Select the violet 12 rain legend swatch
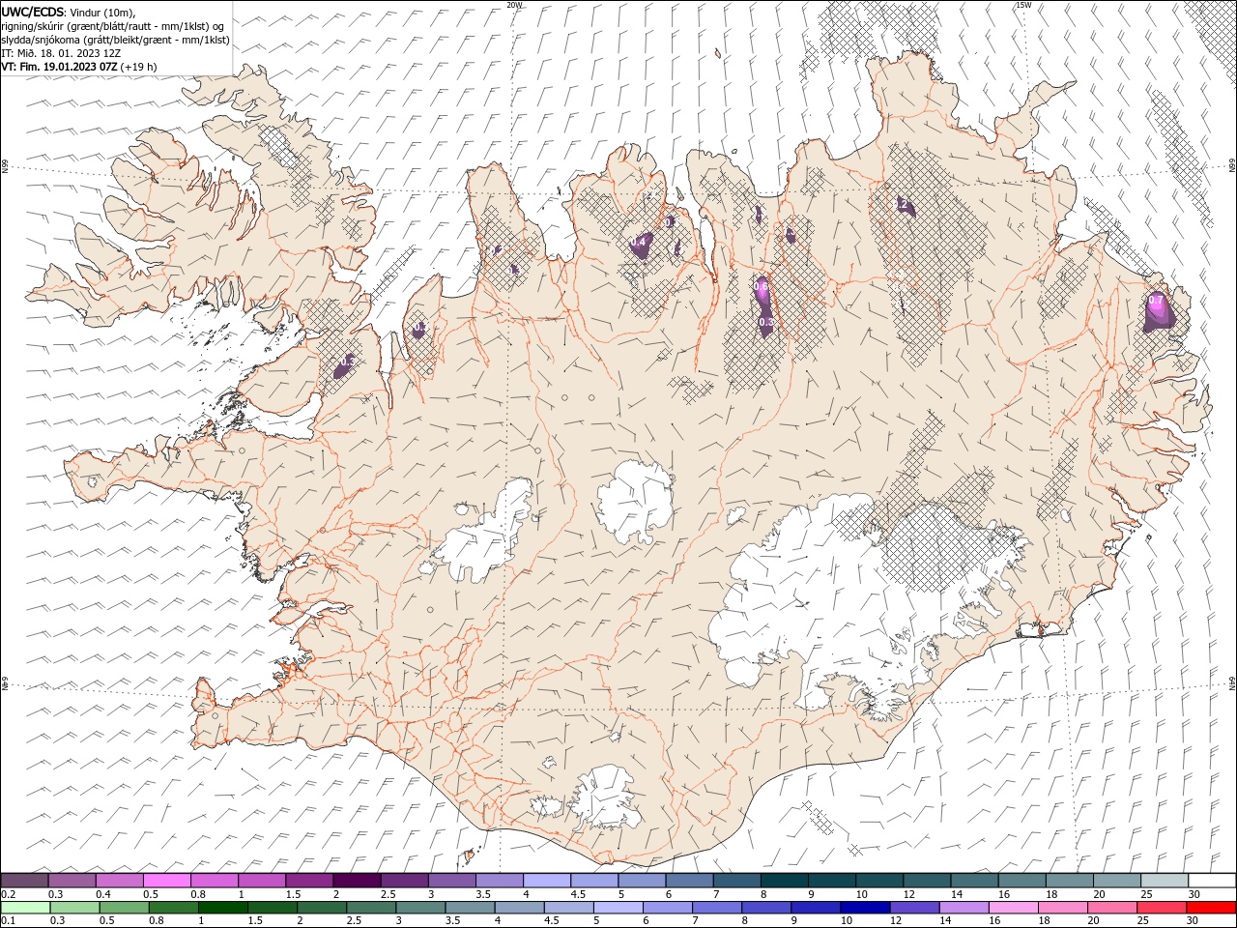1237x928 pixels. point(914,908)
